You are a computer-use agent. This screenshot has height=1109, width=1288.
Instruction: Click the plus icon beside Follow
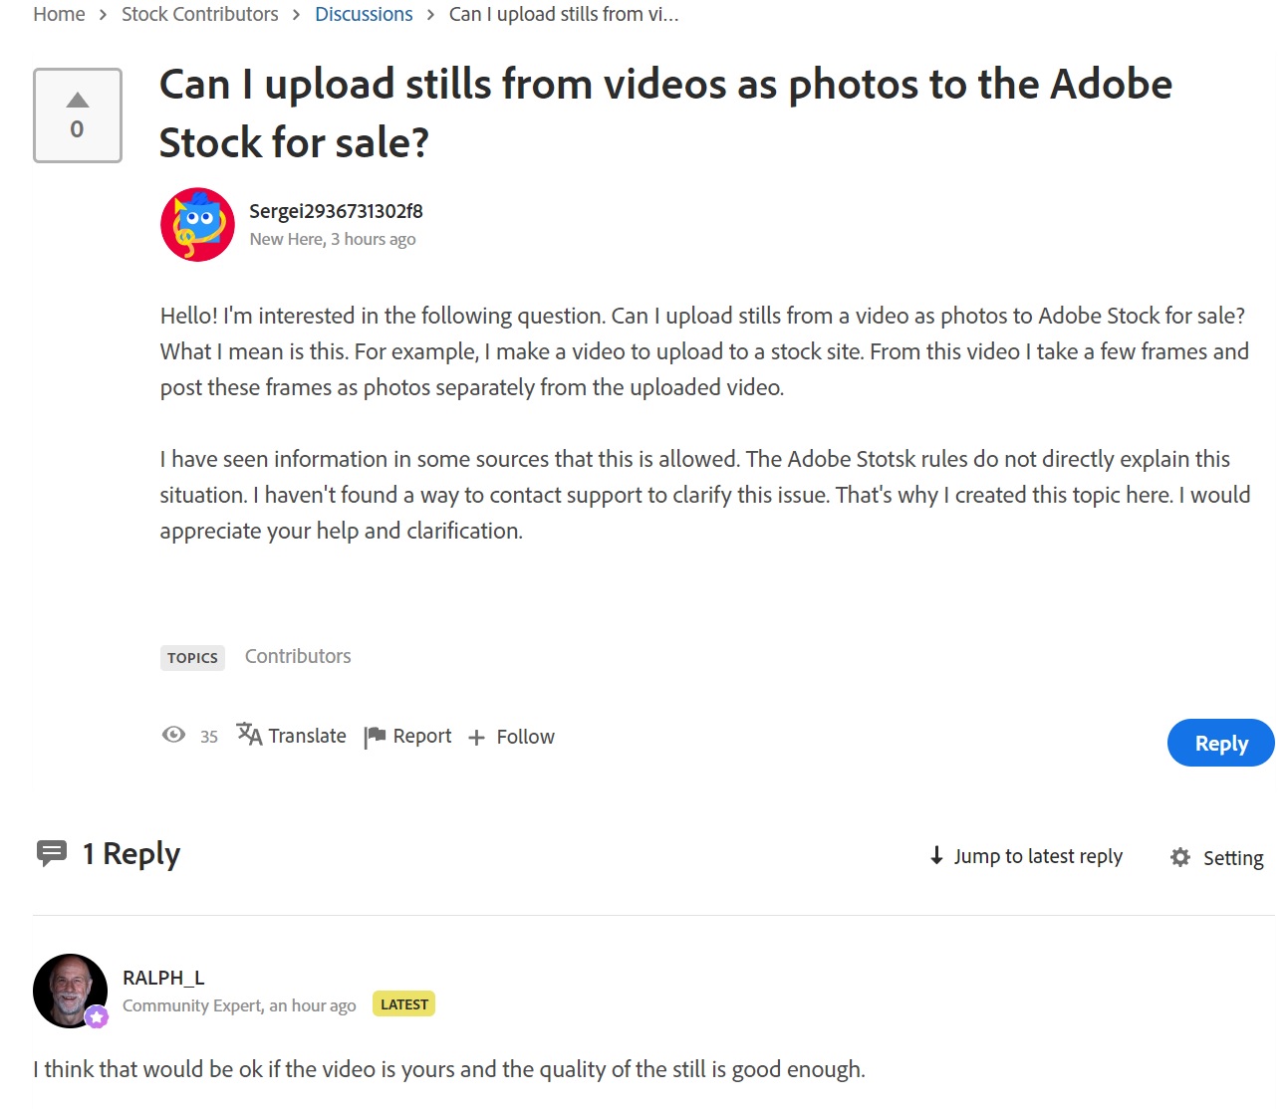(x=476, y=738)
